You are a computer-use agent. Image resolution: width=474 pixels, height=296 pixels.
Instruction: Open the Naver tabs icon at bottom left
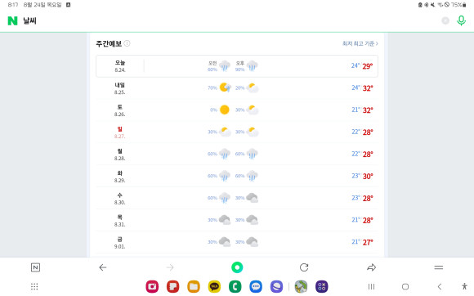coord(35,267)
